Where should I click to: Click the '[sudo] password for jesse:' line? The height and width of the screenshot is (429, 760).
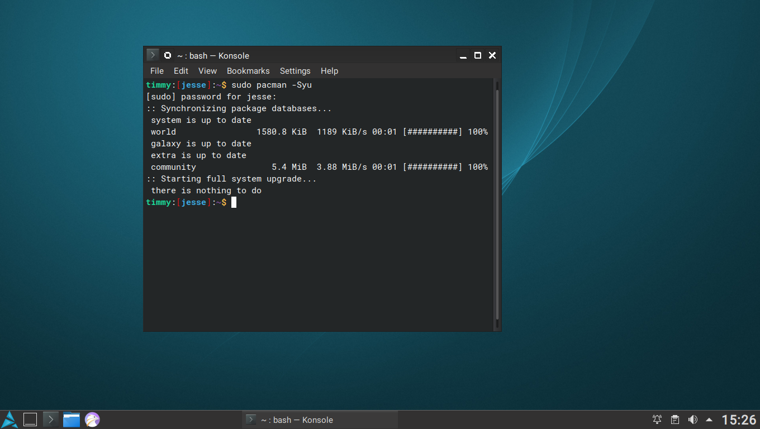211,97
